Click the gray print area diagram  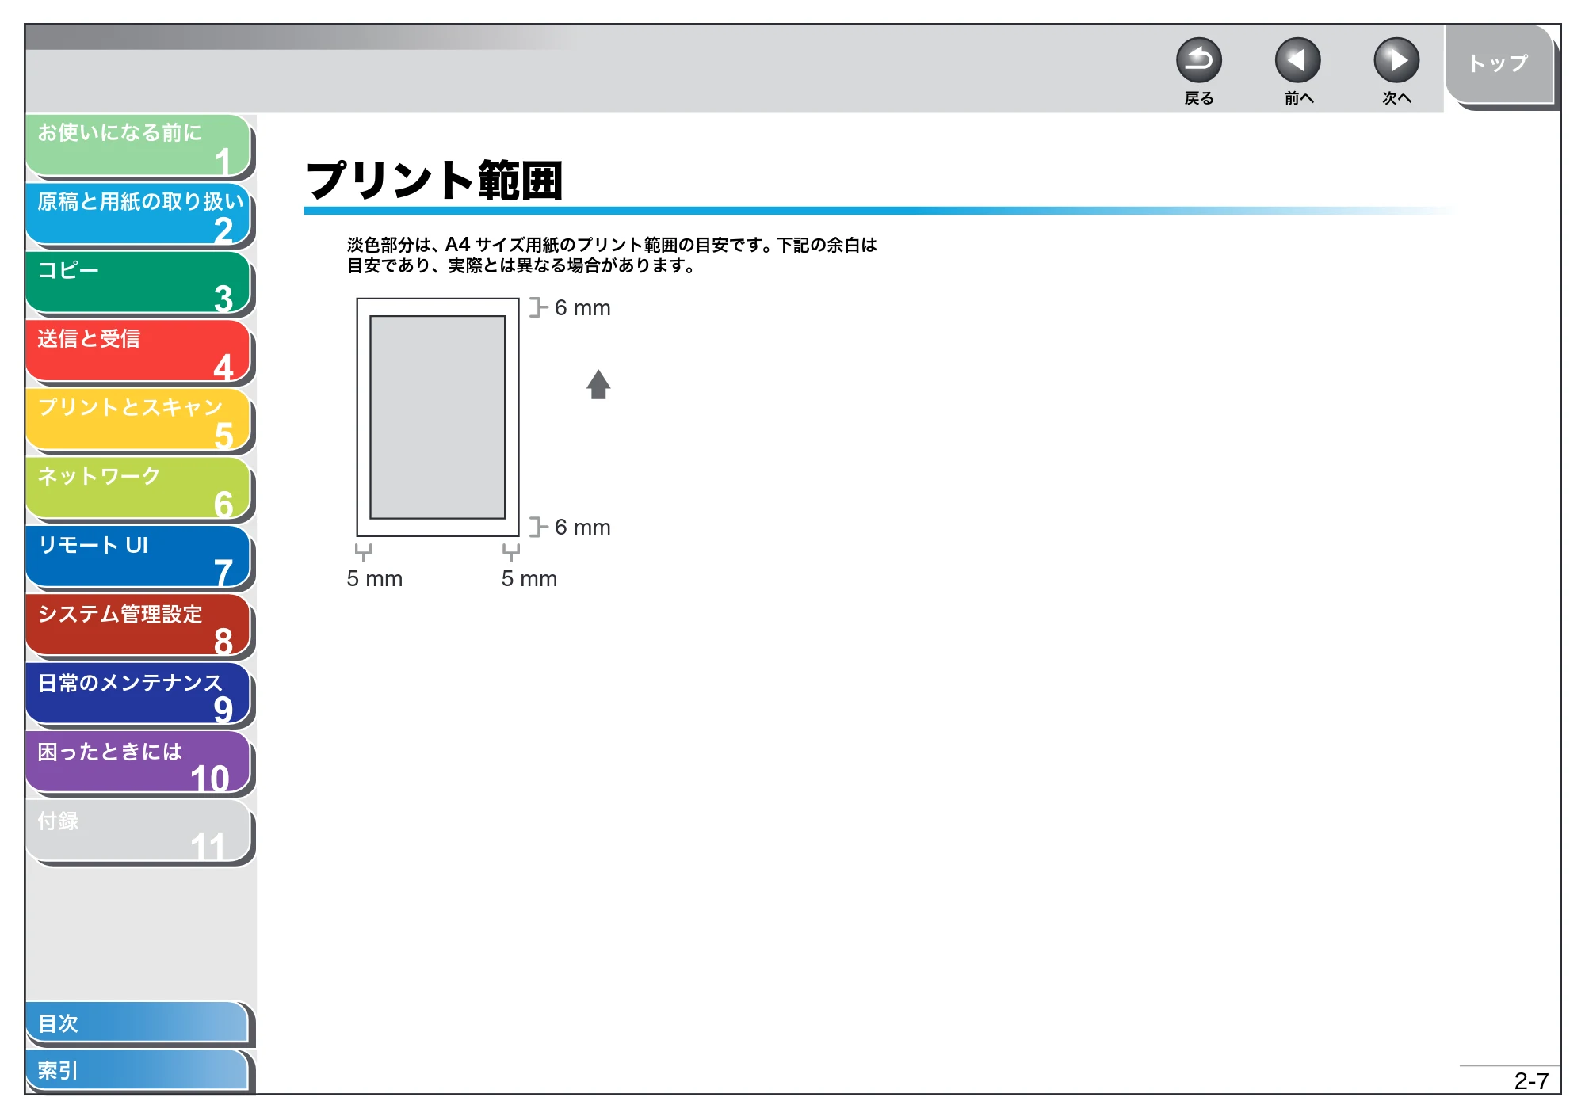point(437,417)
